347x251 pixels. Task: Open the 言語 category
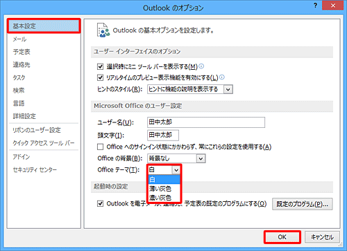tap(44, 103)
